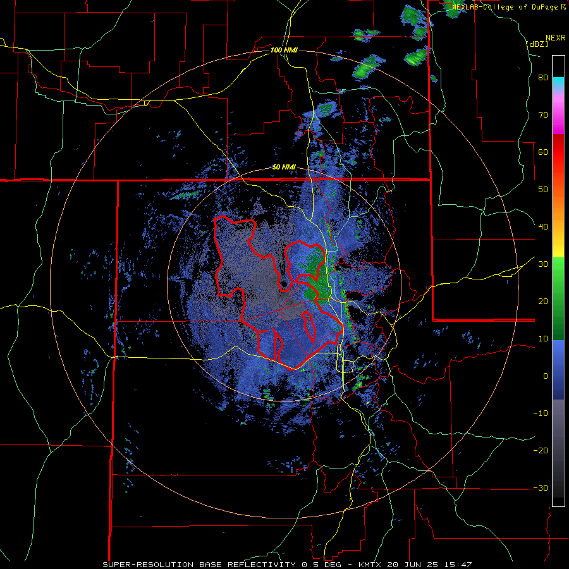Click the black radar site dot at map center
Image resolution: width=569 pixels, height=569 pixels.
tap(284, 284)
